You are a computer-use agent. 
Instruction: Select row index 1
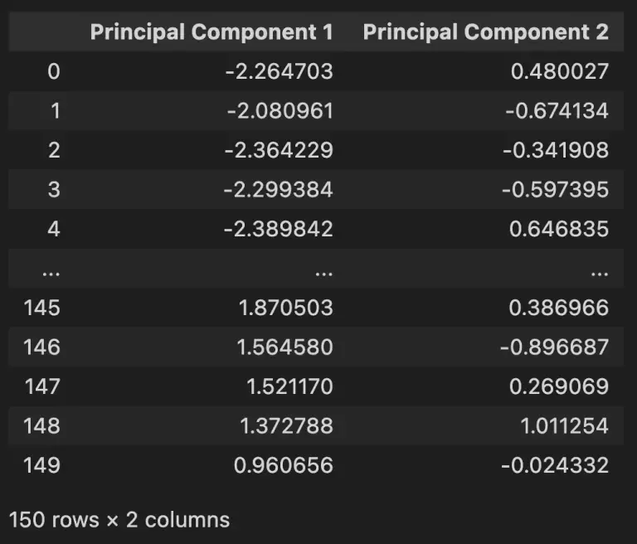[56, 111]
